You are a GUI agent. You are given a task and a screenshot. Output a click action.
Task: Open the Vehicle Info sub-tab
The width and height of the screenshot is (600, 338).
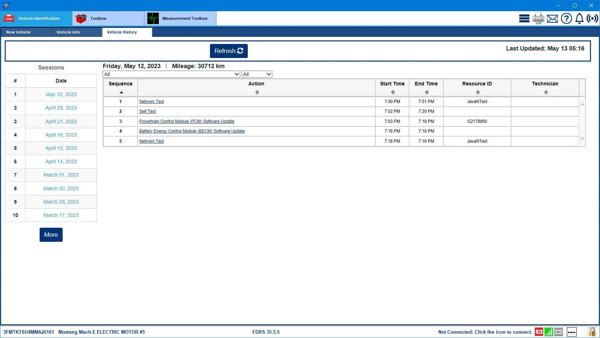[77, 32]
